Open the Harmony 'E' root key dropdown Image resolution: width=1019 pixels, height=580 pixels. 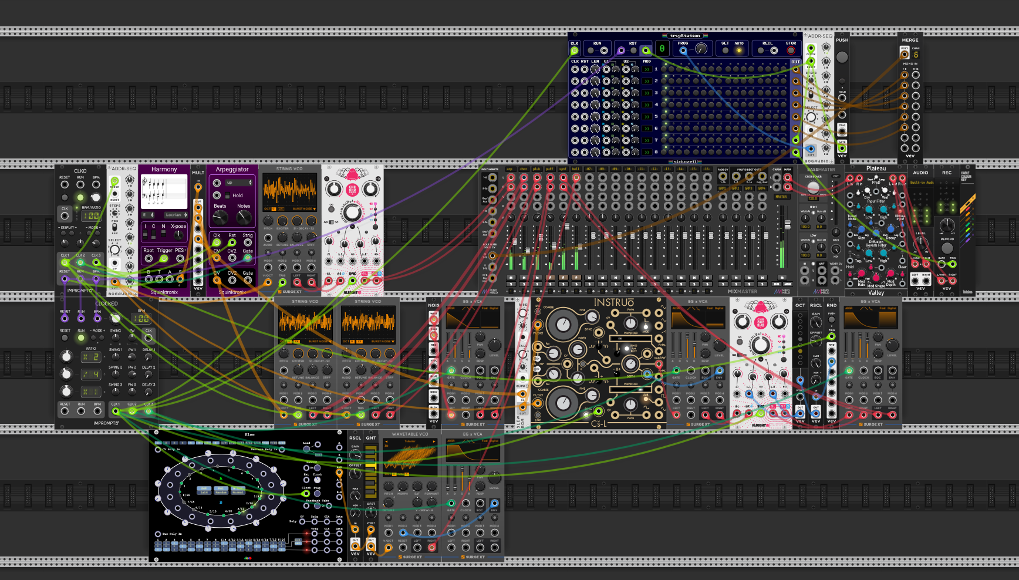tap(148, 215)
